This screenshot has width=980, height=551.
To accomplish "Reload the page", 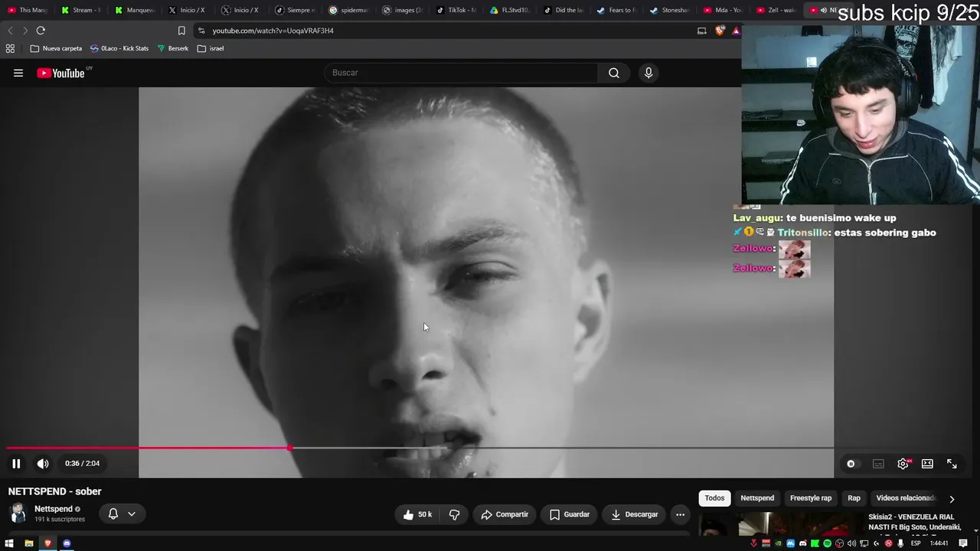I will pyautogui.click(x=41, y=31).
